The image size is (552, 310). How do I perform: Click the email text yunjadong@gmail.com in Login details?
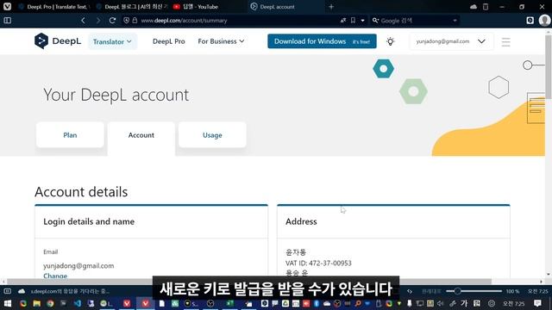(78, 266)
